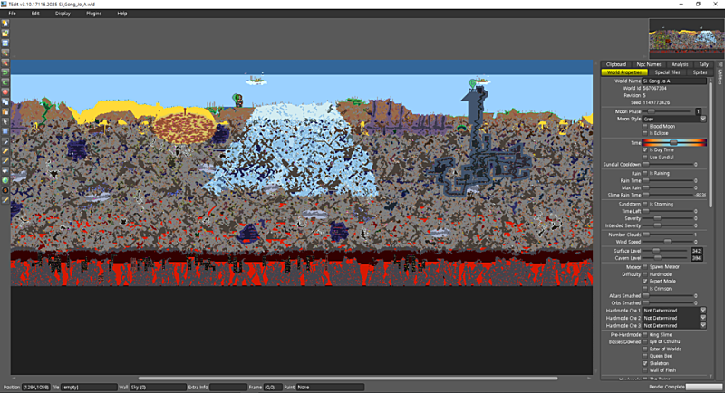Click the Wind Speed slider handle
Viewport: 725px width, 393px height.
[x=667, y=242]
